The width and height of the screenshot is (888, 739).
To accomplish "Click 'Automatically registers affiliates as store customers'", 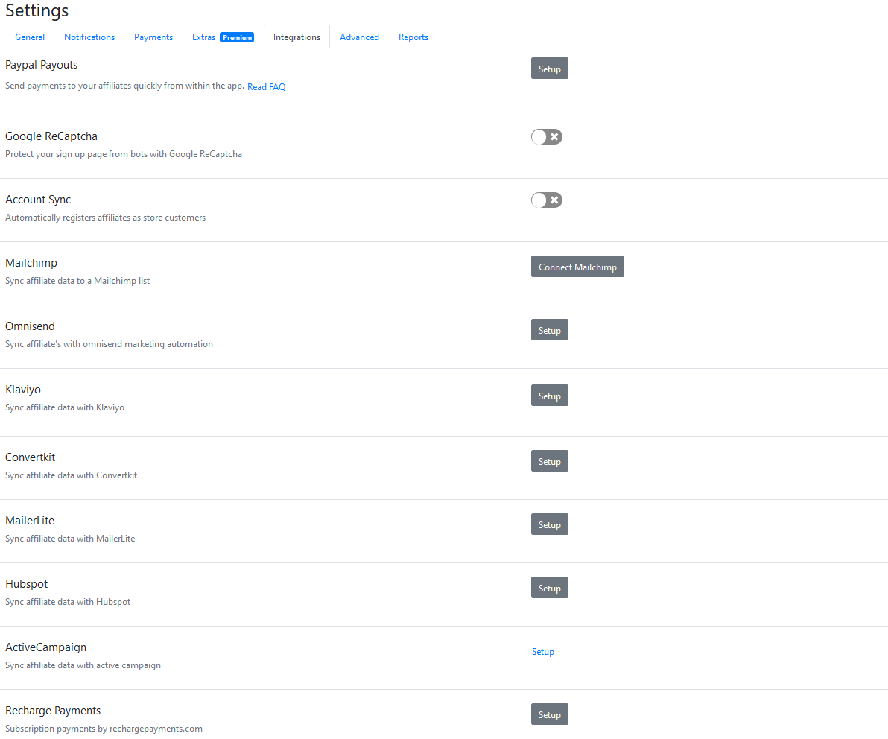I will coord(105,218).
